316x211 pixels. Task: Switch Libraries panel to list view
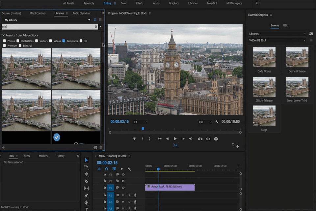pyautogui.click(x=100, y=20)
